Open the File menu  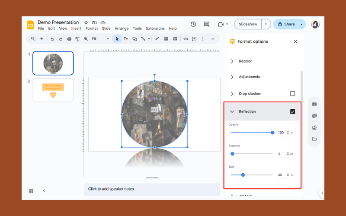point(41,29)
